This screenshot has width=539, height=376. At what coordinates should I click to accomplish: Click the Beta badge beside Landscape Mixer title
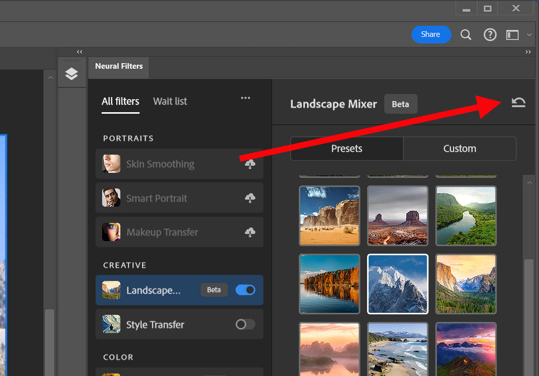coord(401,104)
